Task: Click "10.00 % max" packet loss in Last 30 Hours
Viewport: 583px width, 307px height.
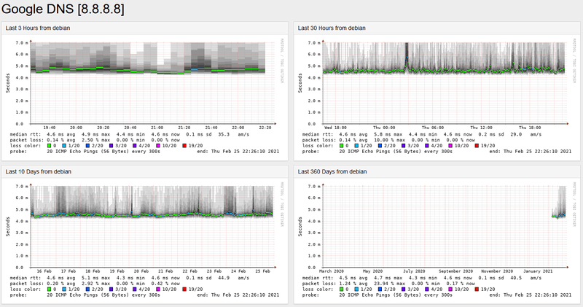Action: (387, 140)
